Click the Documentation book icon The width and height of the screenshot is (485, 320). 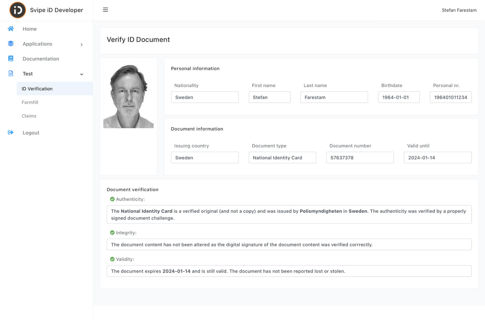coord(10,58)
